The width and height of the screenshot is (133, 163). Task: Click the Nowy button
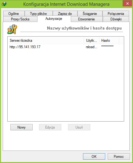(x=21, y=127)
